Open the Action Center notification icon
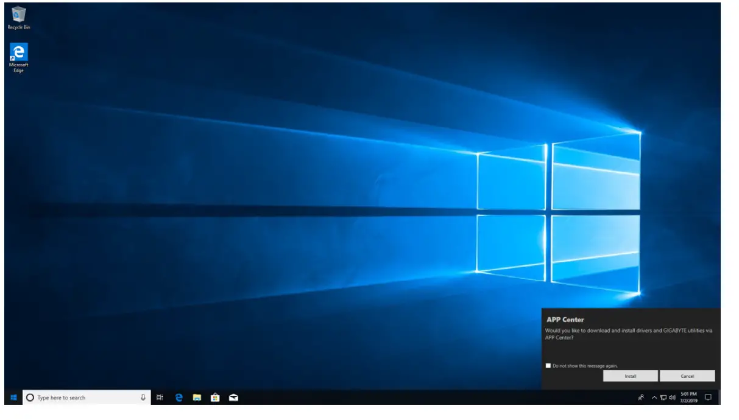 (x=708, y=397)
